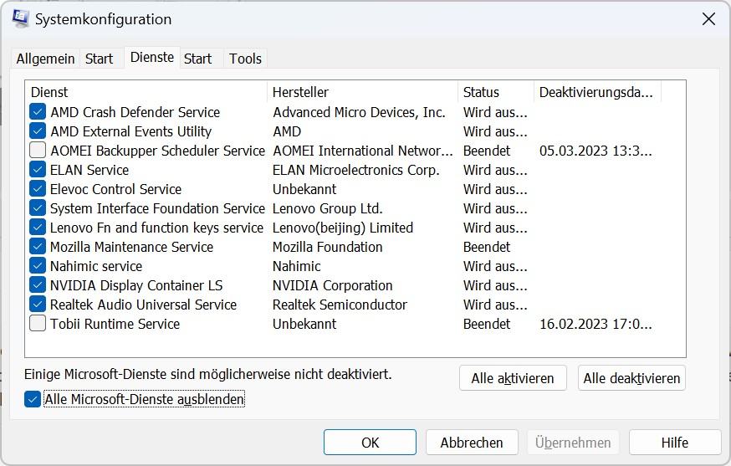Open the Tools tab
Screen dimensions: 731x466
245,59
